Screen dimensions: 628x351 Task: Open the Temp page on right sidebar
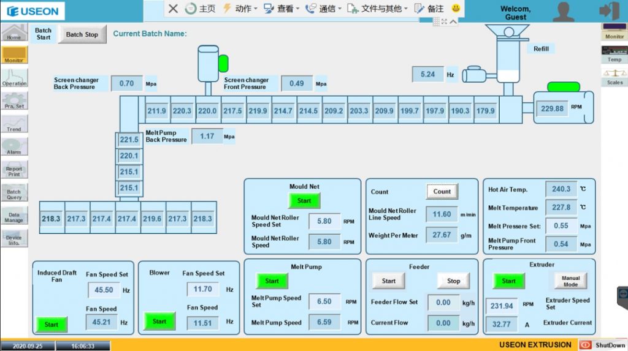(615, 54)
